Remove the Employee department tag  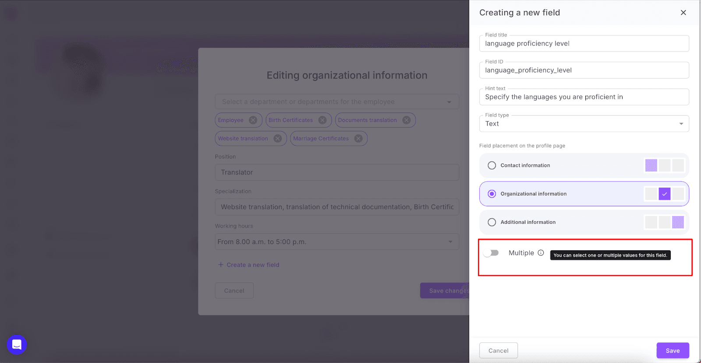pyautogui.click(x=253, y=120)
